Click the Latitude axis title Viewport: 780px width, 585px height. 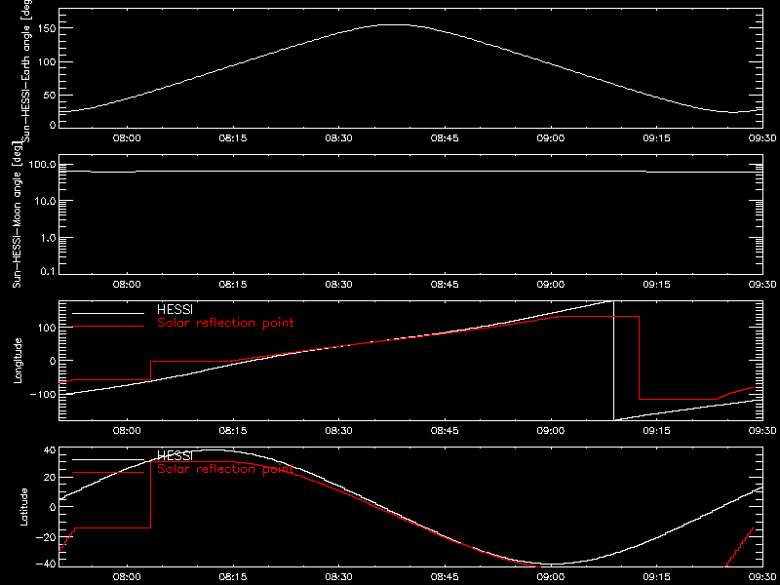point(23,507)
